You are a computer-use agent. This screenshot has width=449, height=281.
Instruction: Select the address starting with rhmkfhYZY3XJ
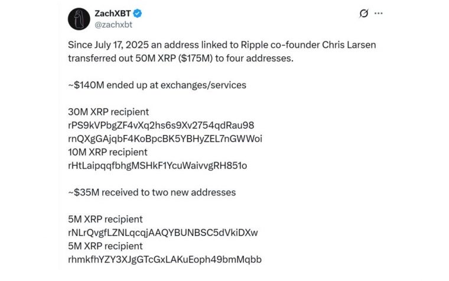tap(165, 259)
